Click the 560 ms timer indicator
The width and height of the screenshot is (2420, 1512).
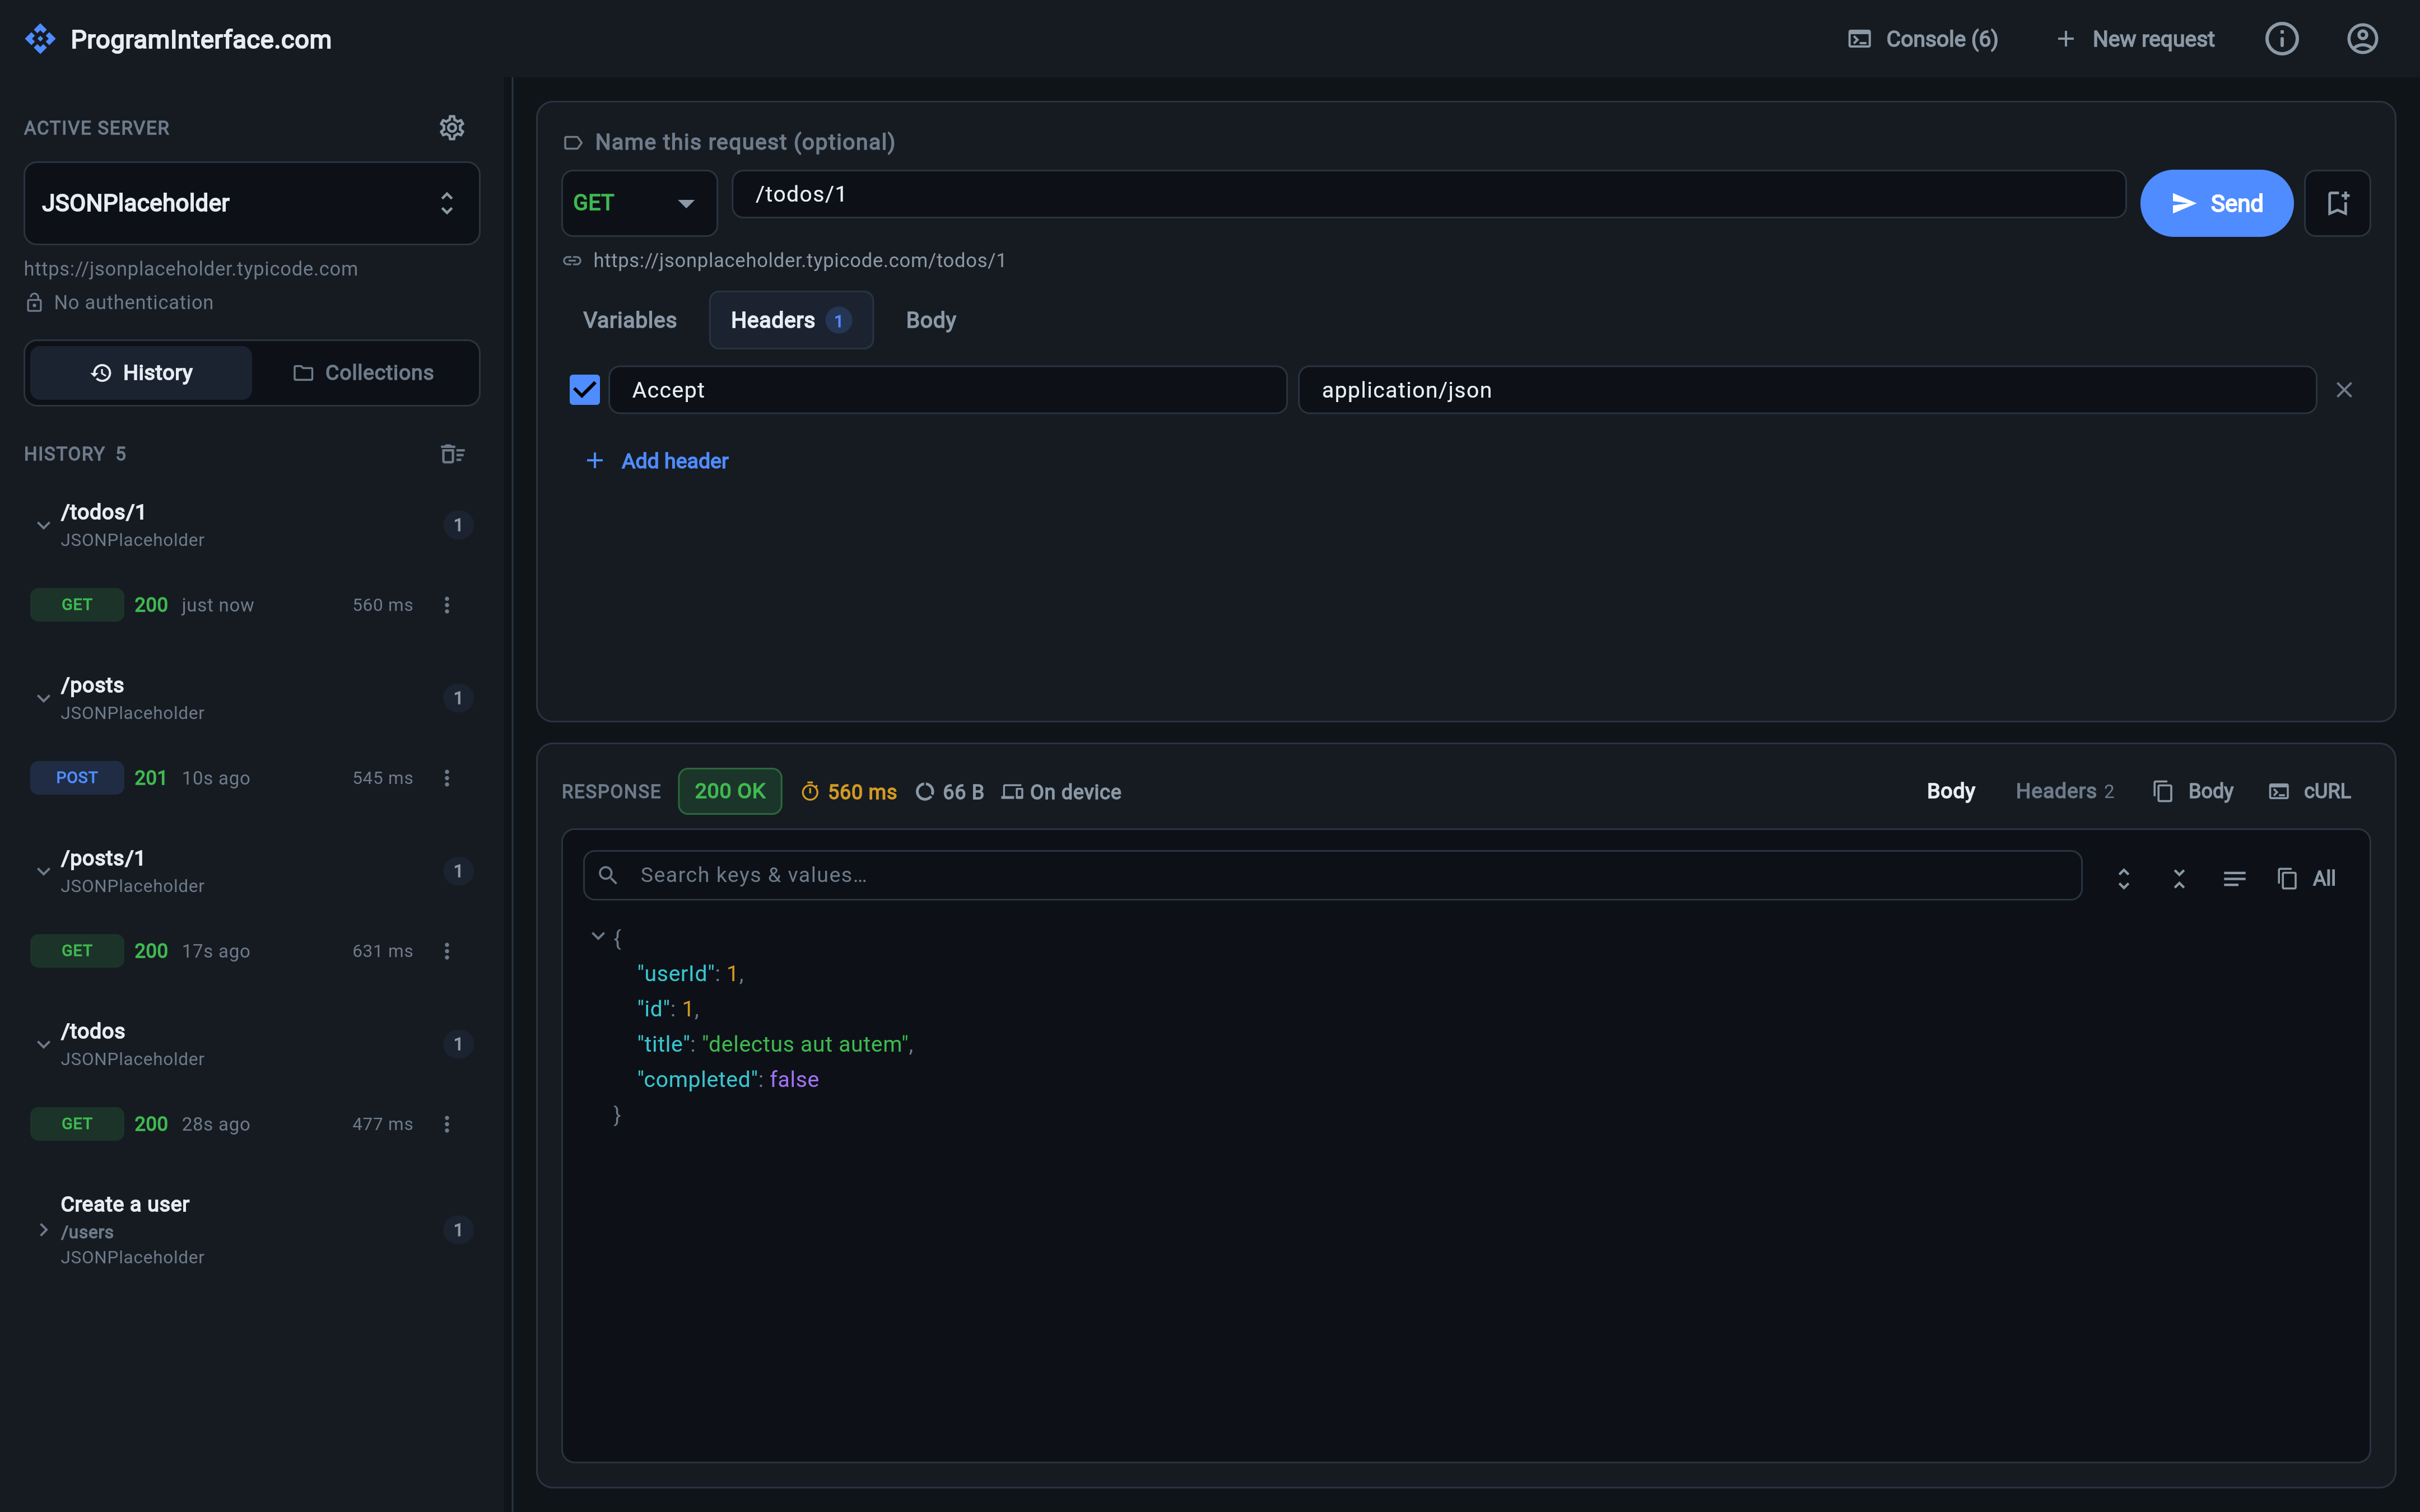click(x=849, y=792)
